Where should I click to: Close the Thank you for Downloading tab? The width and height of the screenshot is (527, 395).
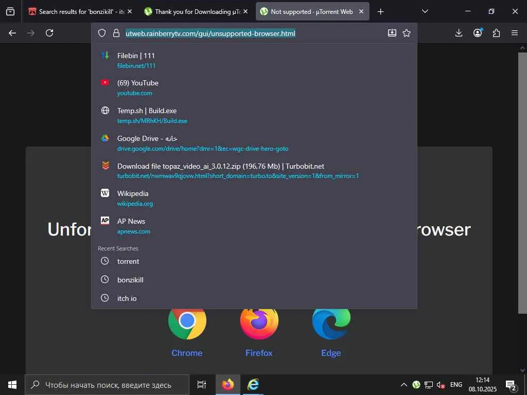245,11
